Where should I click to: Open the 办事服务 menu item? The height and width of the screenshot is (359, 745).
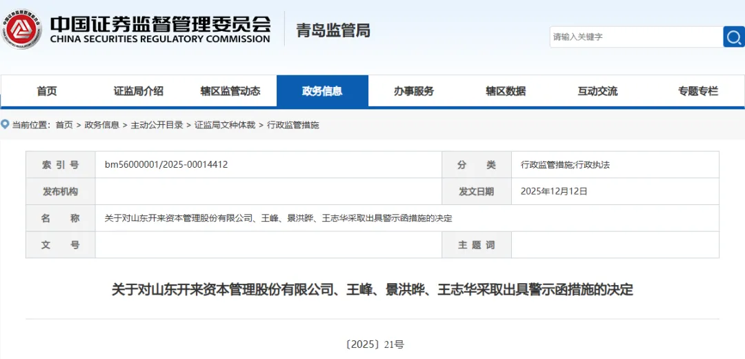[x=414, y=91]
